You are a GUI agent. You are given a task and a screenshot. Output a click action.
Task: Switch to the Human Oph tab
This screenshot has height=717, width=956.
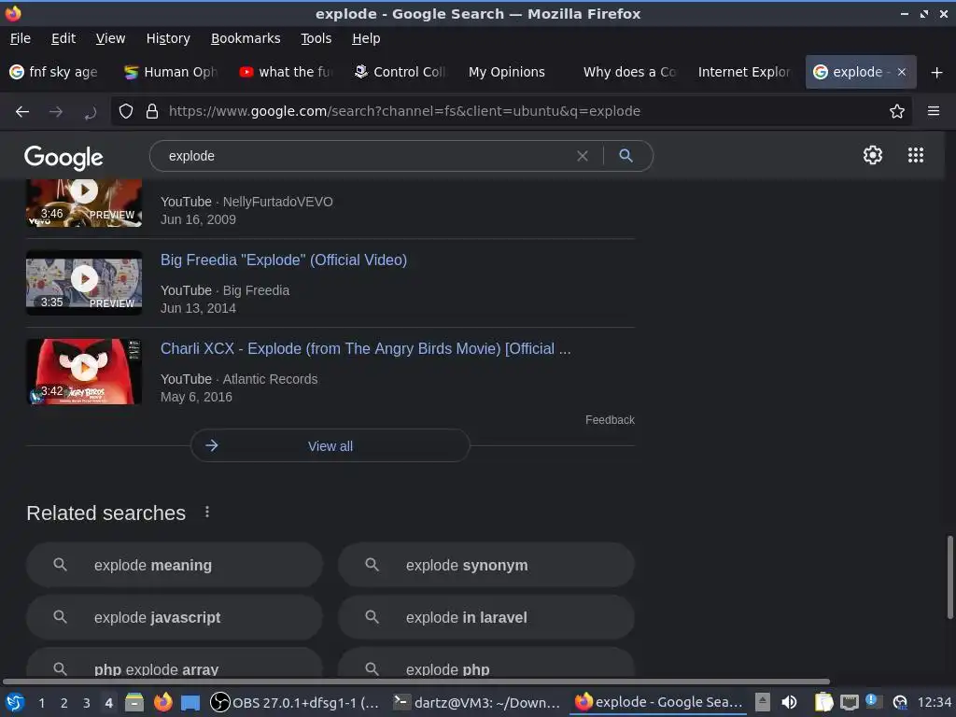coord(172,72)
